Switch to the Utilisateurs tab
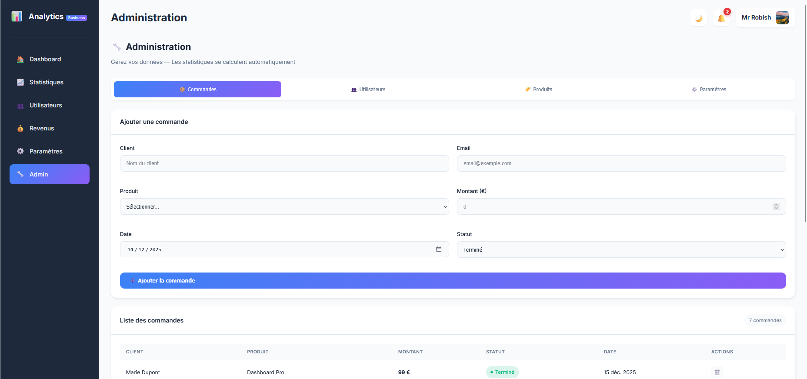This screenshot has height=379, width=807. [x=368, y=90]
